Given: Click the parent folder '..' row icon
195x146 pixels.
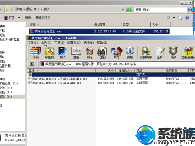Looking at the screenshot, I should click(30, 74).
